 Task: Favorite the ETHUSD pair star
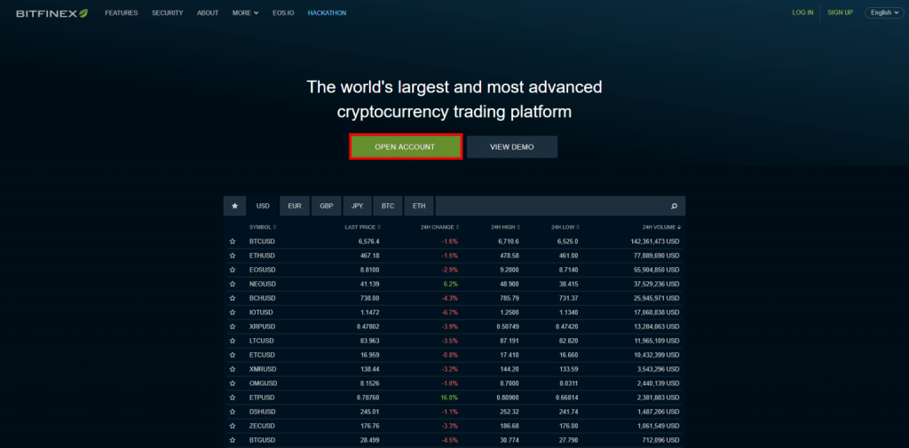tap(233, 255)
